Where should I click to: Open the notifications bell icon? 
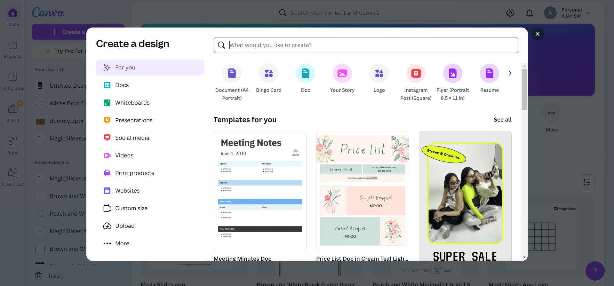click(530, 13)
